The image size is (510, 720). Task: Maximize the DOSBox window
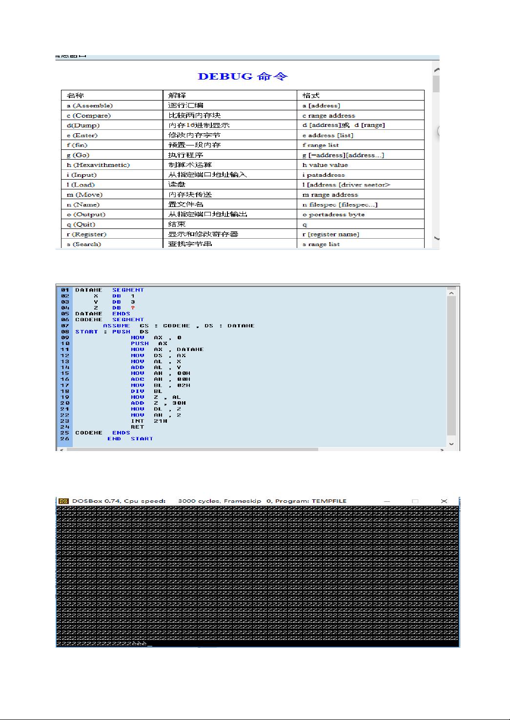coord(415,501)
